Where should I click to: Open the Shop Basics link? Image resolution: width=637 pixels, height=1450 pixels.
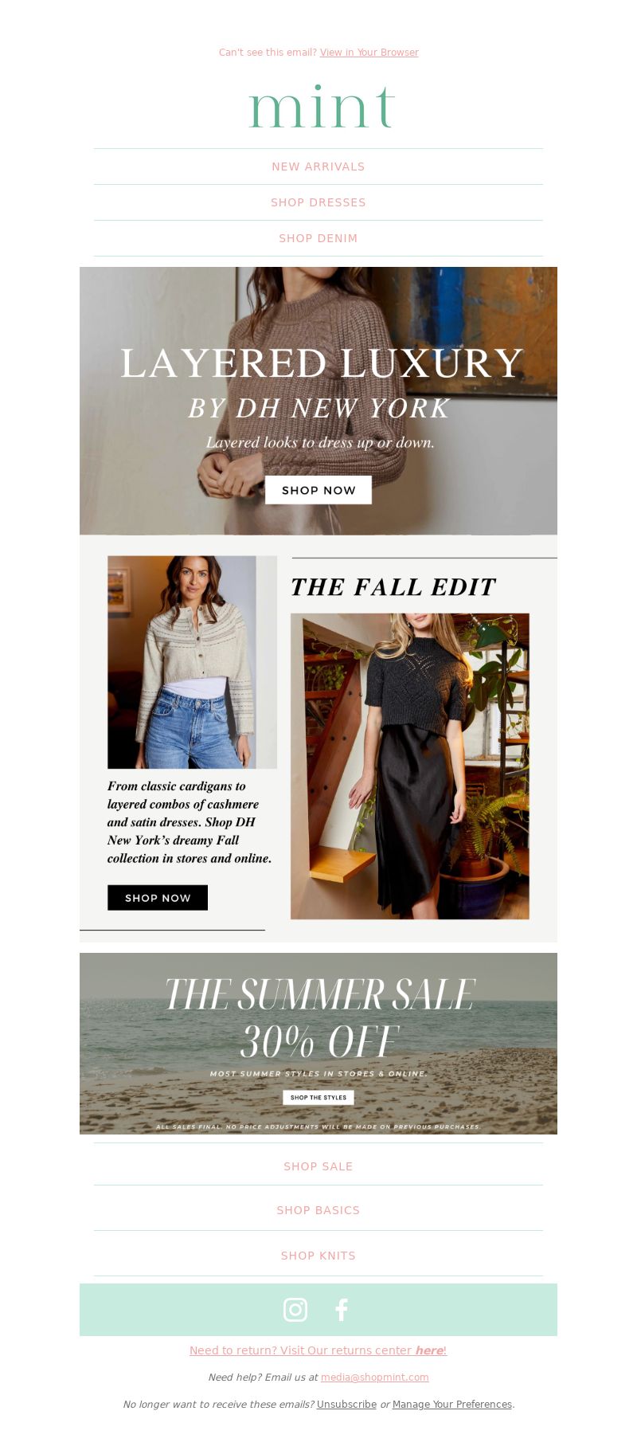[318, 1210]
